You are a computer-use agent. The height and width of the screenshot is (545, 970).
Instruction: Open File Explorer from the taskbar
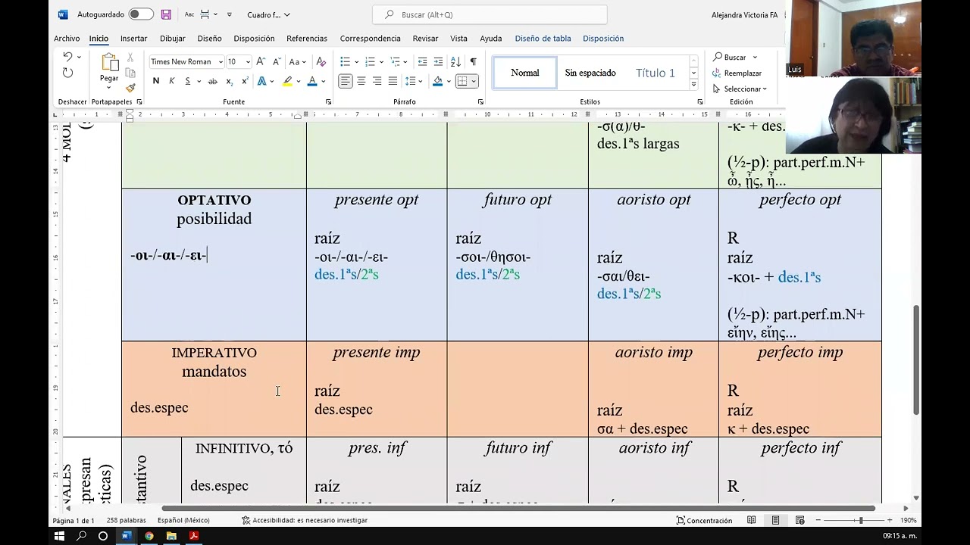(171, 536)
